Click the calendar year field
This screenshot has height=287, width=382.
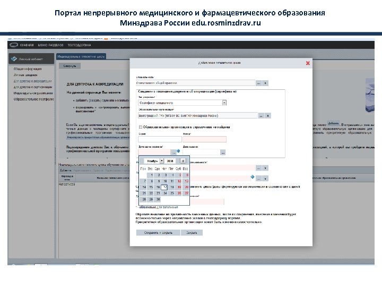click(x=170, y=161)
